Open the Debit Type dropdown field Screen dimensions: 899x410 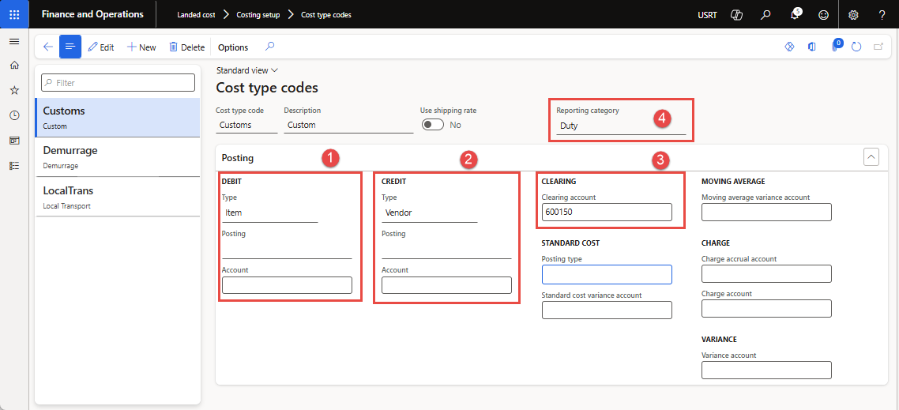click(x=269, y=213)
